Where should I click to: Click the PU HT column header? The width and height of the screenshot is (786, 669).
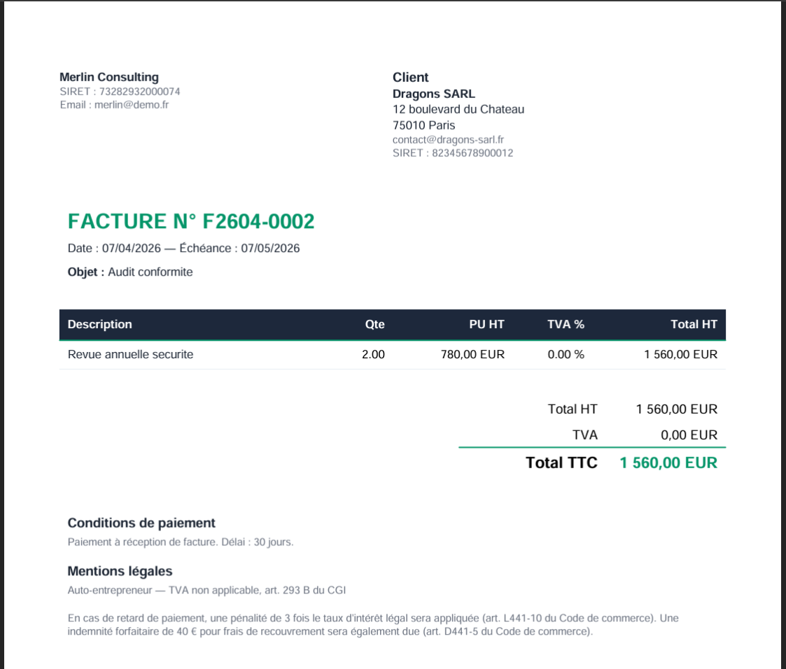[486, 324]
